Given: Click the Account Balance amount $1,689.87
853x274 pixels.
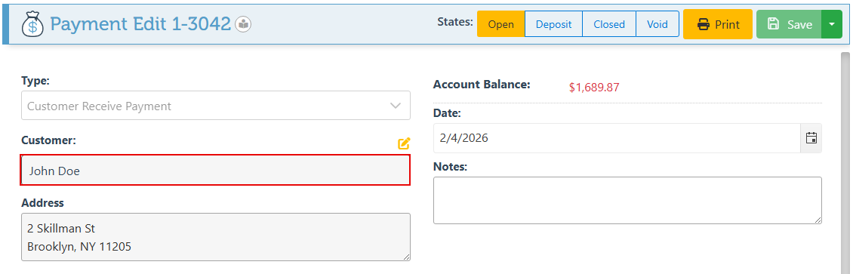Looking at the screenshot, I should tap(594, 87).
